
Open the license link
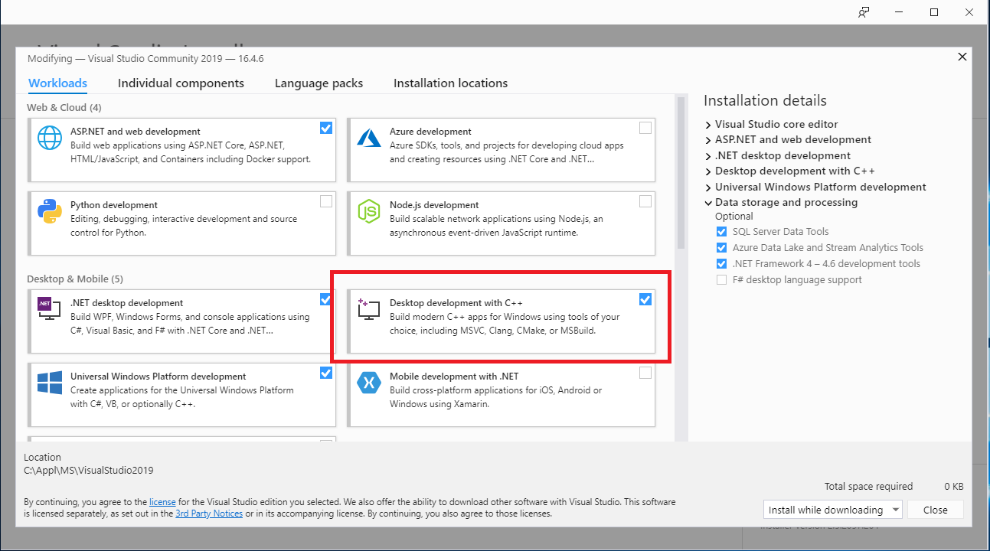tap(162, 502)
